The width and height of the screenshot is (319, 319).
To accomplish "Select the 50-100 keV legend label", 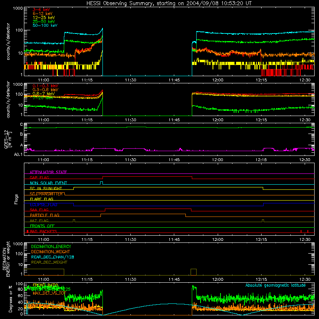I will coord(45,26).
